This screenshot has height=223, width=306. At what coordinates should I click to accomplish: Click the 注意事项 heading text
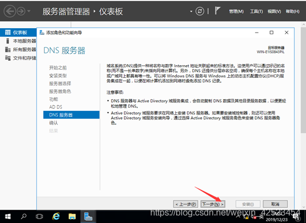[x=115, y=92]
